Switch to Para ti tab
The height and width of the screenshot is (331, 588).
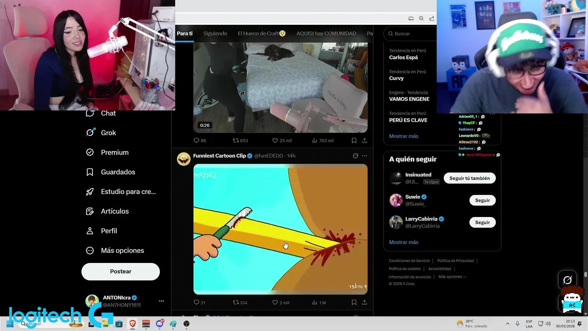click(x=185, y=34)
